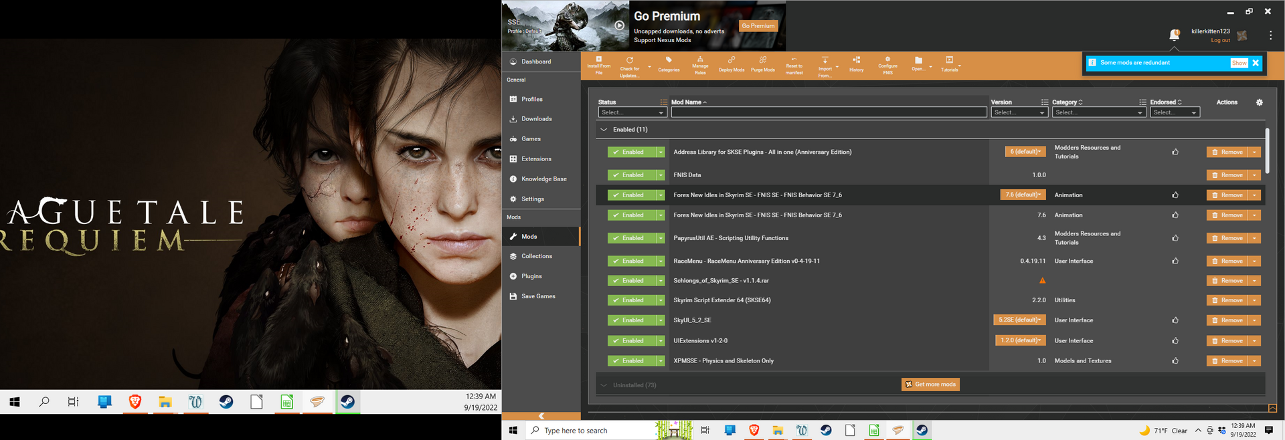Screen dimensions: 1285x440
Task: Toggle Enabled status for FNIS Data
Action: tap(632, 175)
